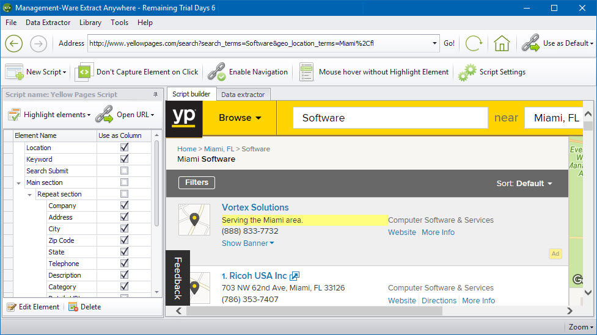Screen dimensions: 597x335
Task: Click the Filters button on webpage
Action: (x=197, y=182)
